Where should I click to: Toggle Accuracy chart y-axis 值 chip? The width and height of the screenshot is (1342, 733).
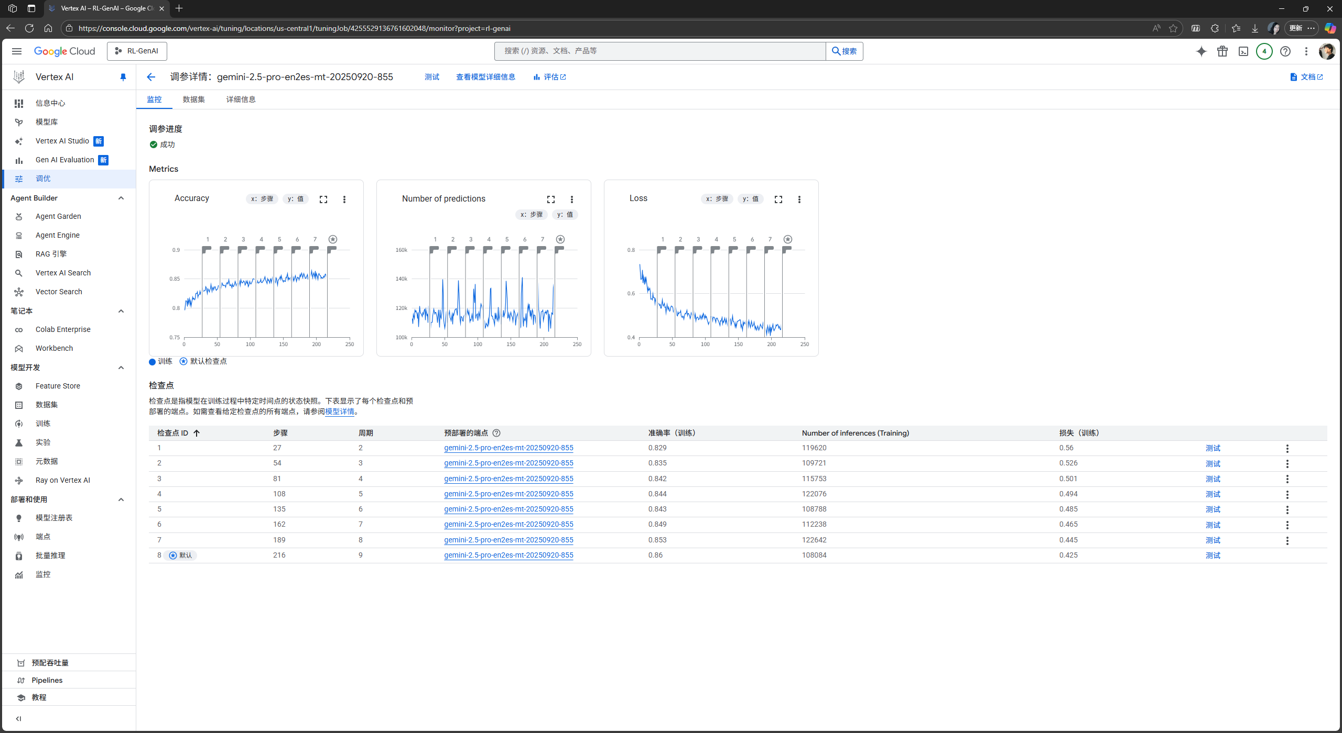296,199
